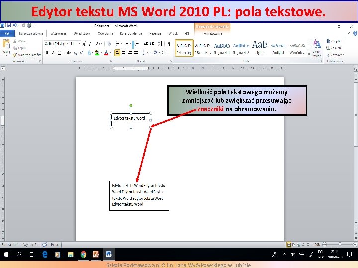Clear formatting with the eraser icon
Image resolution: width=358 pixels, height=268 pixels.
pos(109,44)
